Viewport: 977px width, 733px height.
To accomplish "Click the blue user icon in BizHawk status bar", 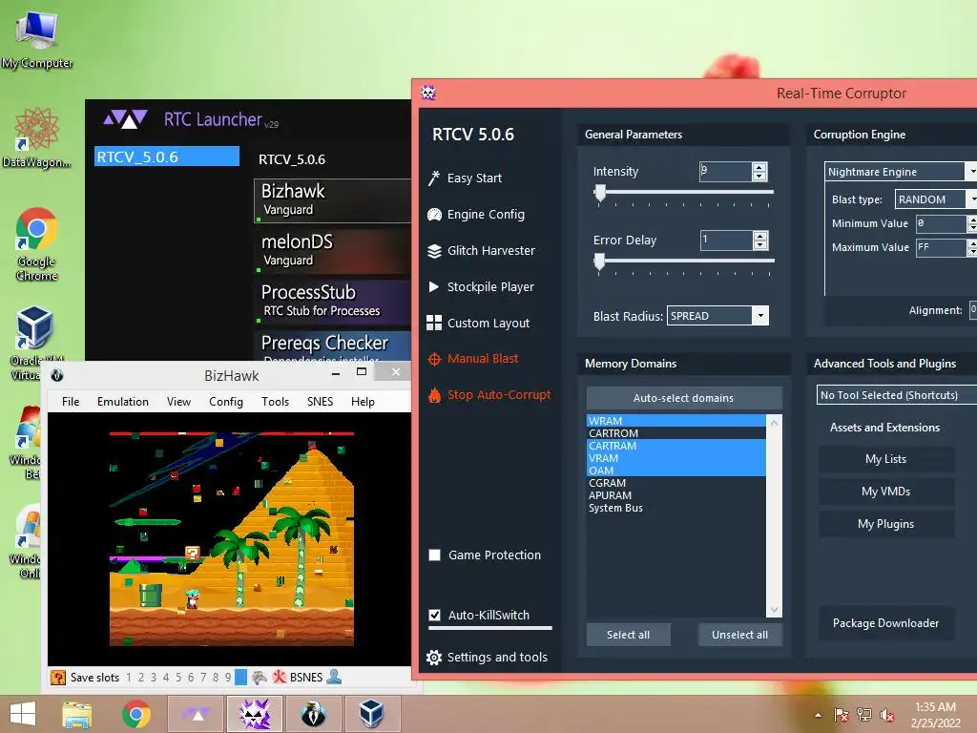I will (334, 677).
